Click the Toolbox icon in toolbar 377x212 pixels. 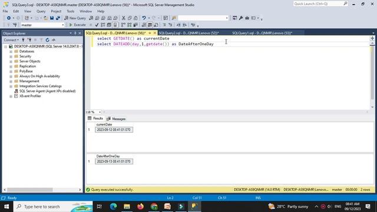pos(247,18)
